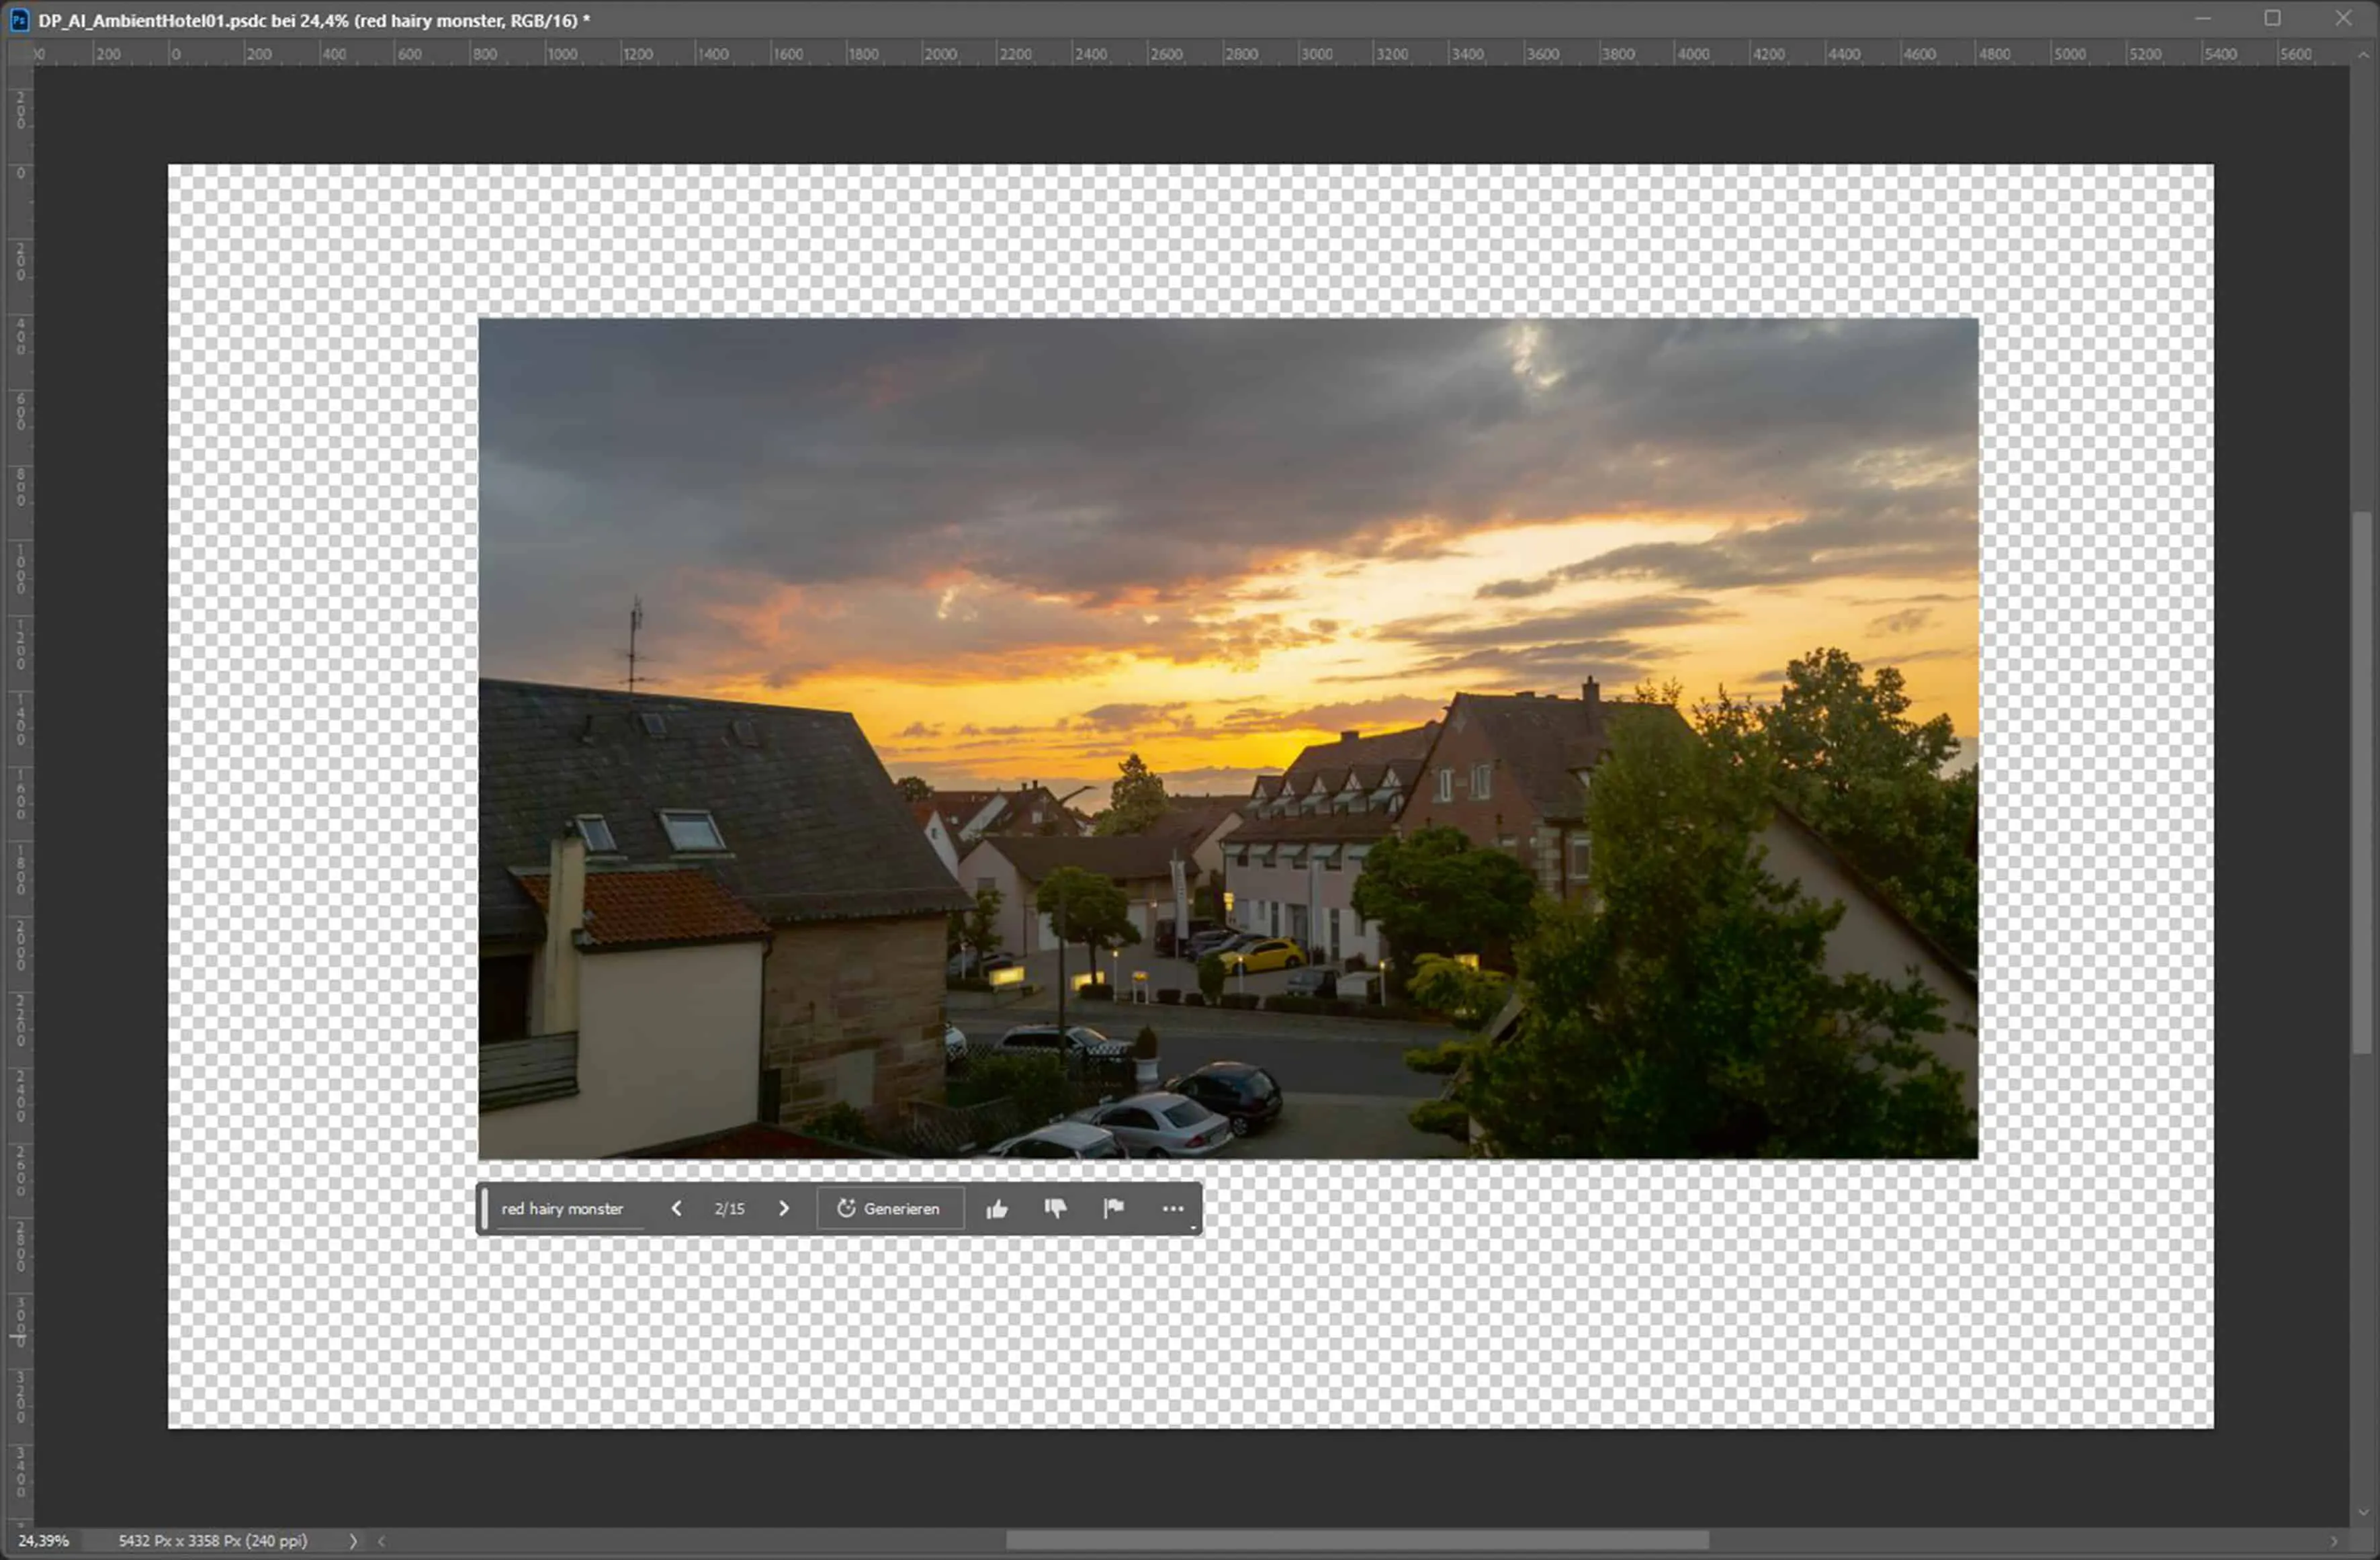Click the horizontal scrollbar thumb

coord(1356,1541)
